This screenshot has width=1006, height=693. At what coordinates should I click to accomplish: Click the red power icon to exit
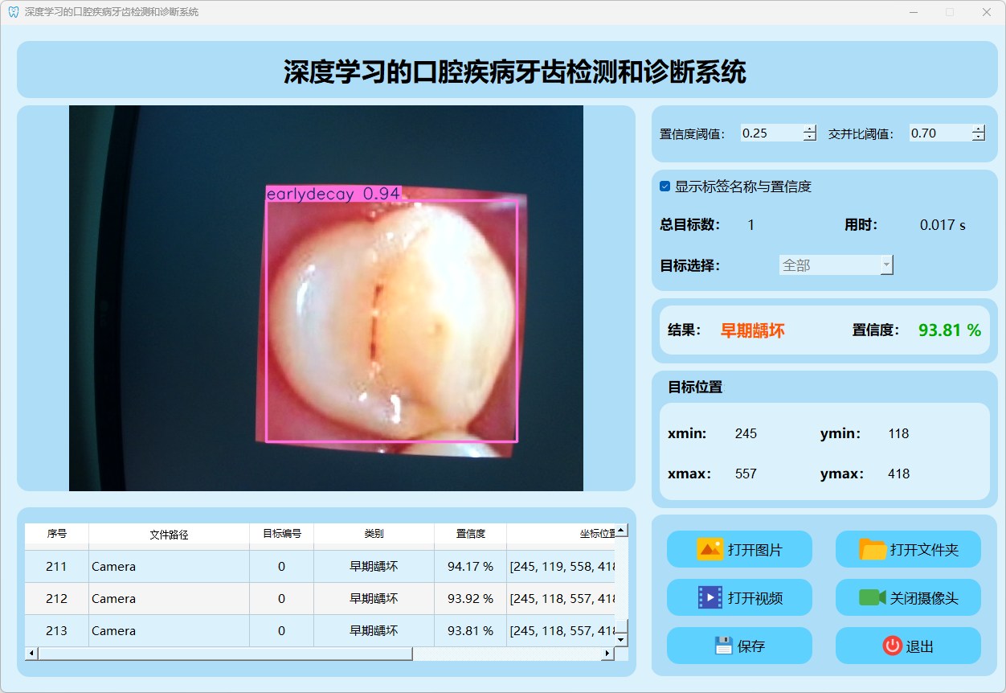[892, 646]
